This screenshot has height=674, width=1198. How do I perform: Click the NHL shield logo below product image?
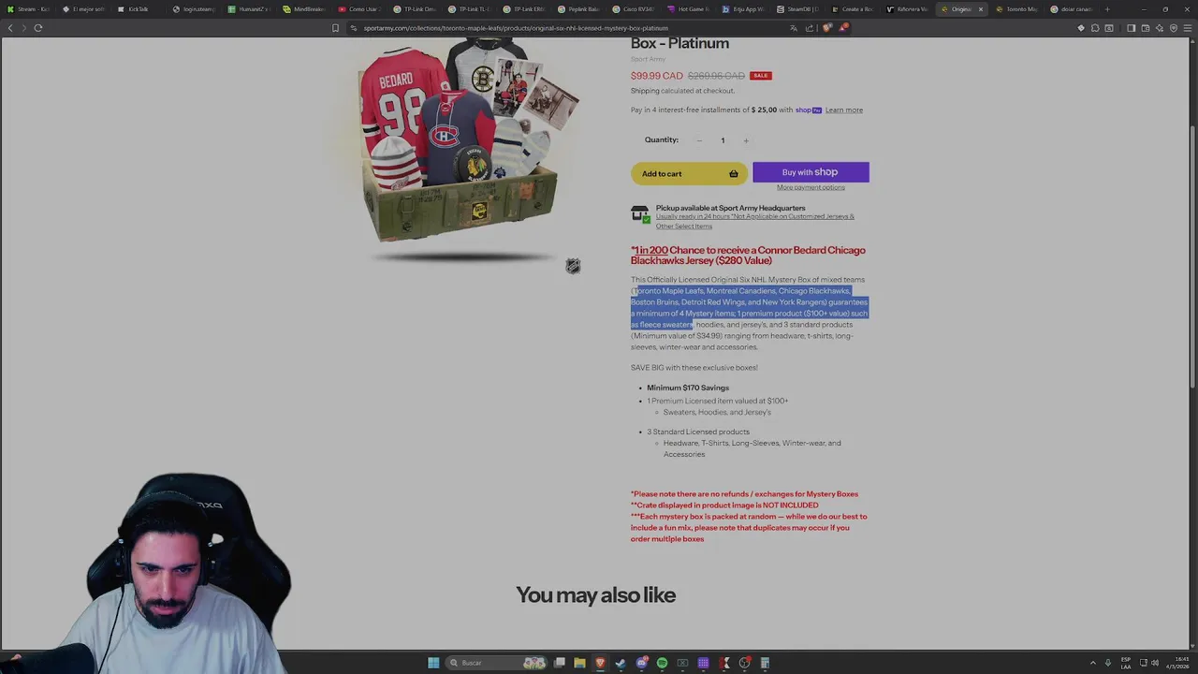pyautogui.click(x=573, y=267)
